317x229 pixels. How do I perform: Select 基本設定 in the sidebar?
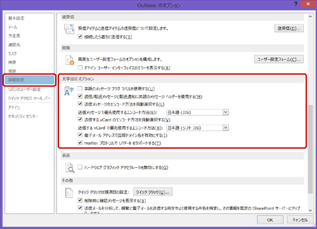click(16, 18)
